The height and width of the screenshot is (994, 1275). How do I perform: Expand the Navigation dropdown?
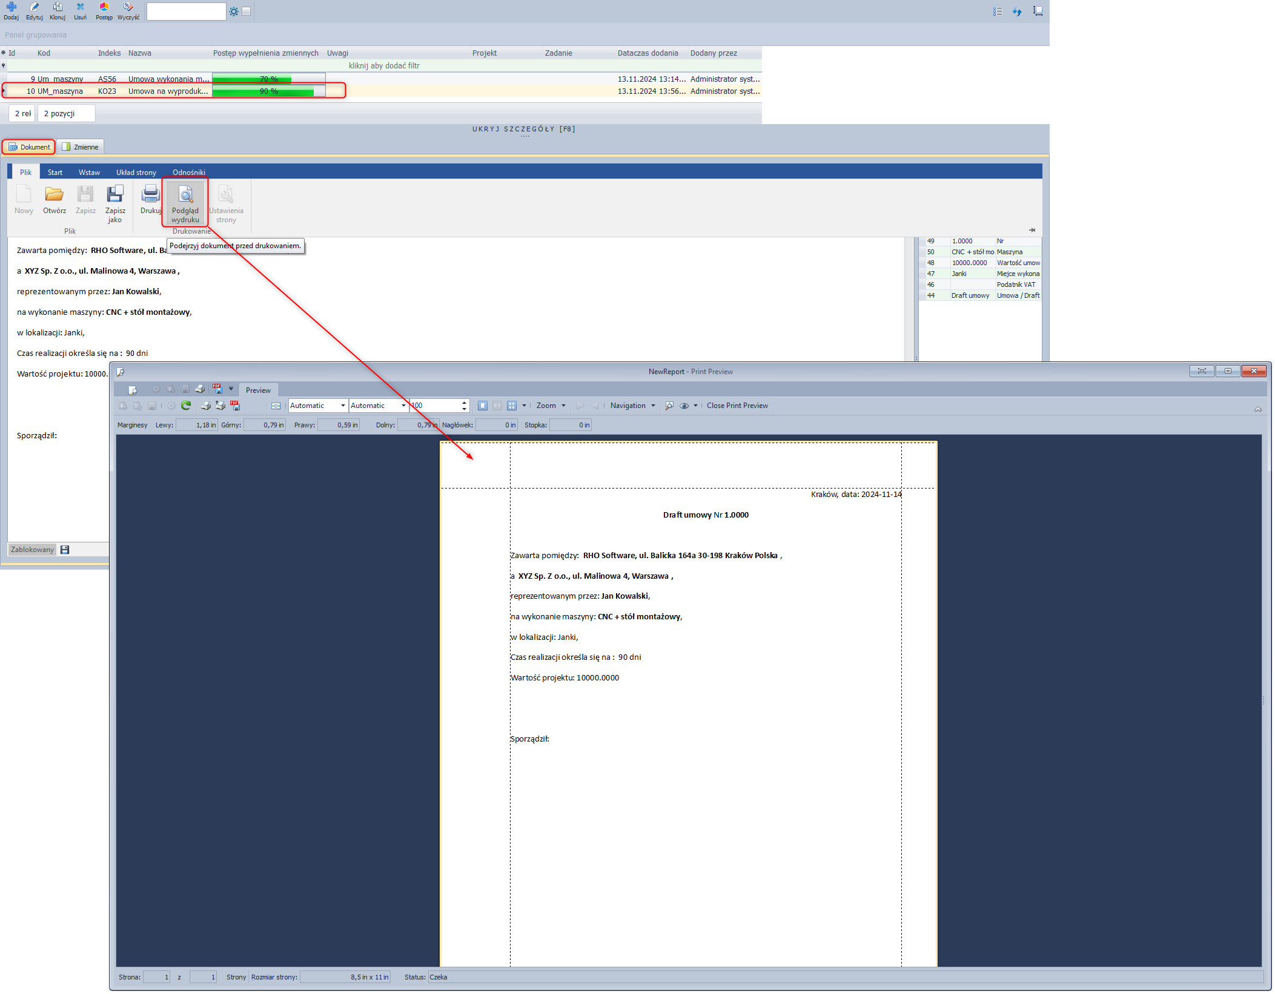(x=632, y=406)
